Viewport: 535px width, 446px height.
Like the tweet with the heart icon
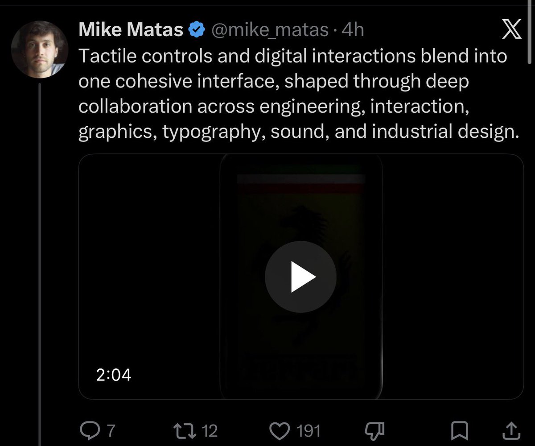click(x=280, y=430)
